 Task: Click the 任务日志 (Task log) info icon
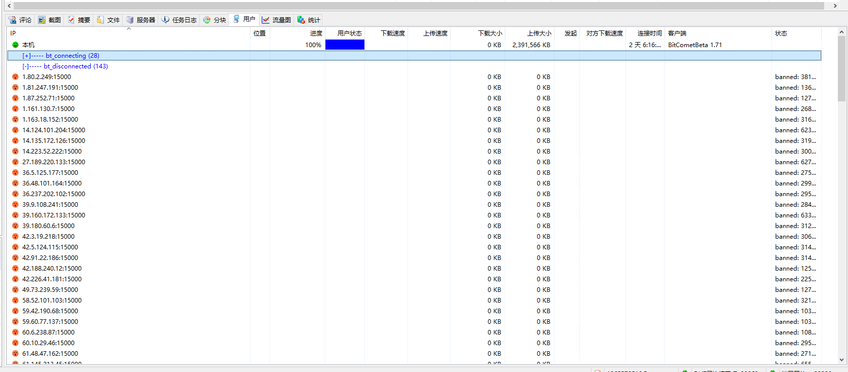(165, 20)
